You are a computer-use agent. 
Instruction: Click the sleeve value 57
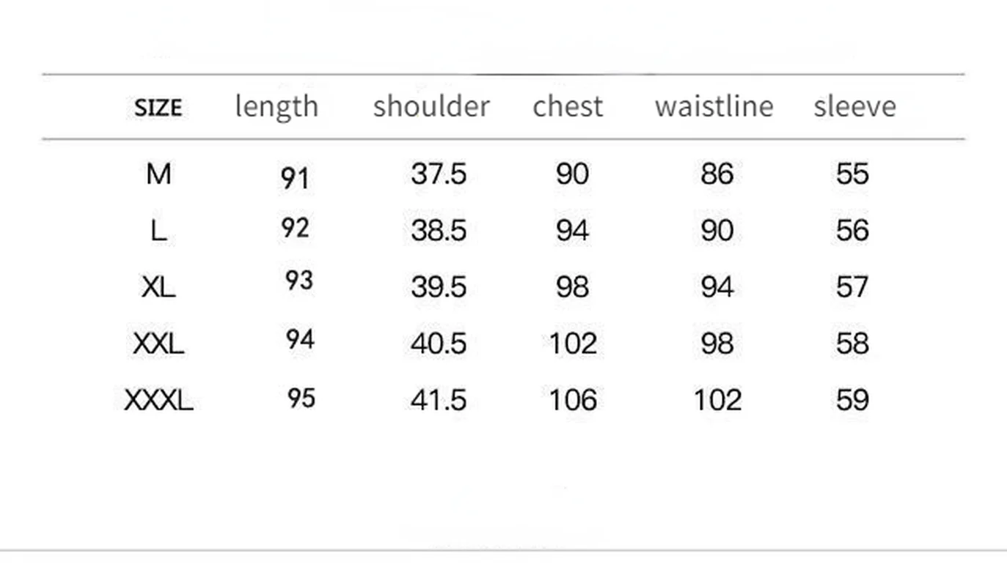pyautogui.click(x=852, y=287)
